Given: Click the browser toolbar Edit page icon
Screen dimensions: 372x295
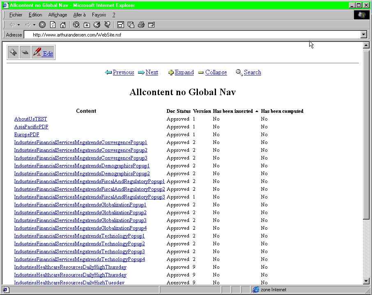Looking at the screenshot, I should click(152, 25).
